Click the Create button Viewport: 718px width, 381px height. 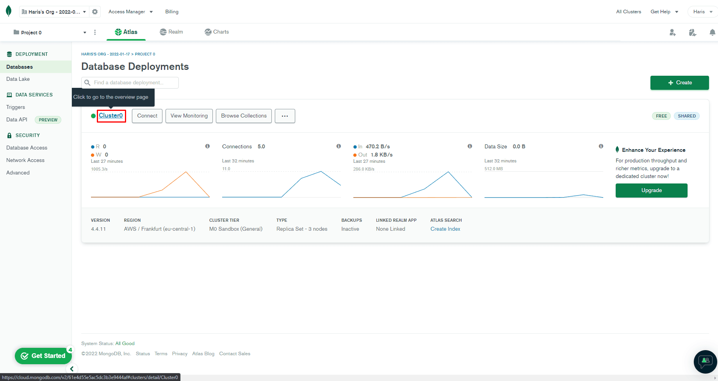[x=679, y=83]
